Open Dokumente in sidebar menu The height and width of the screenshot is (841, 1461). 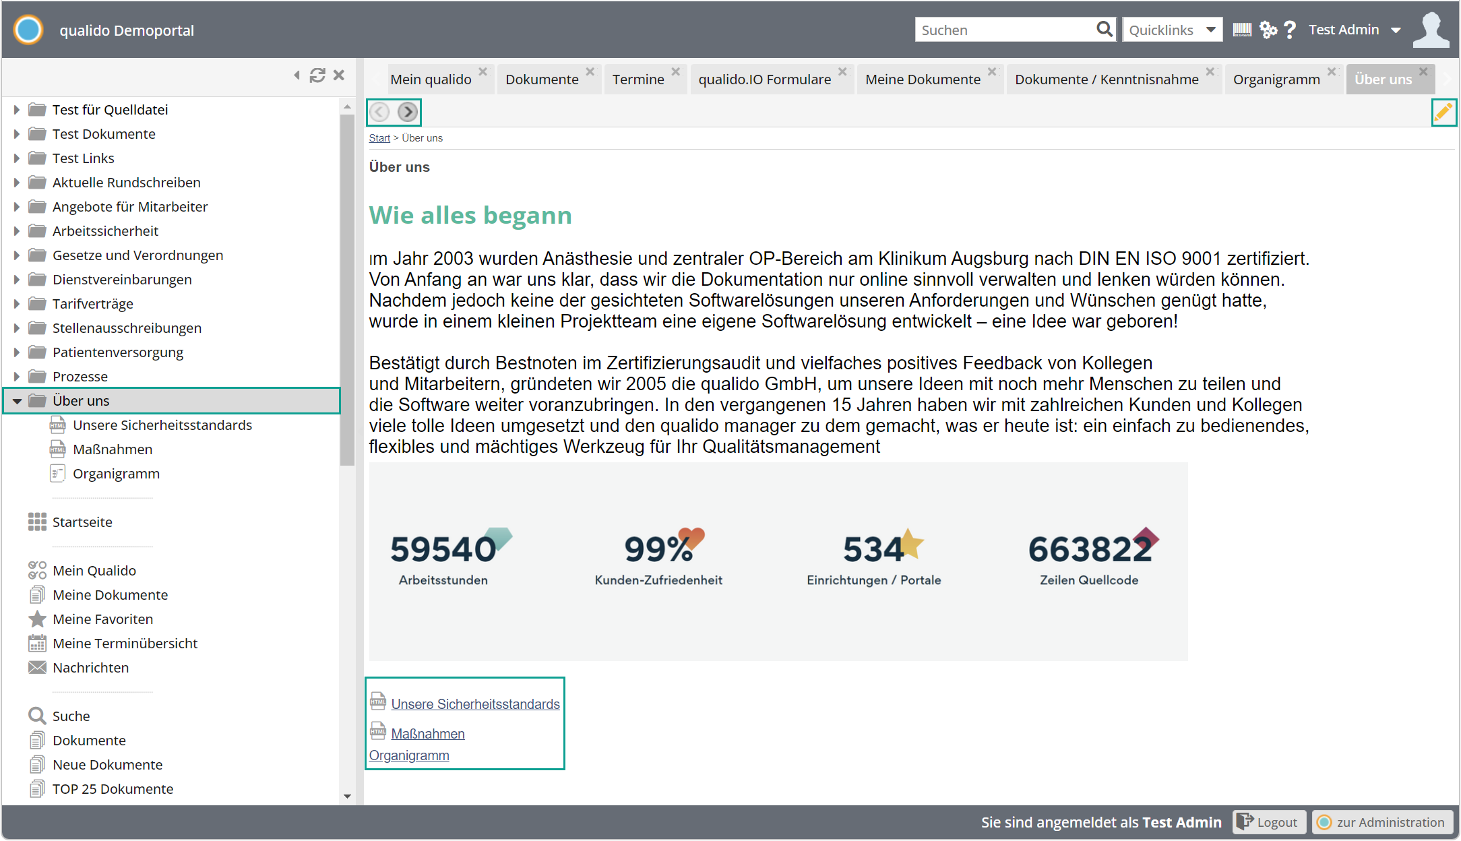click(x=89, y=741)
